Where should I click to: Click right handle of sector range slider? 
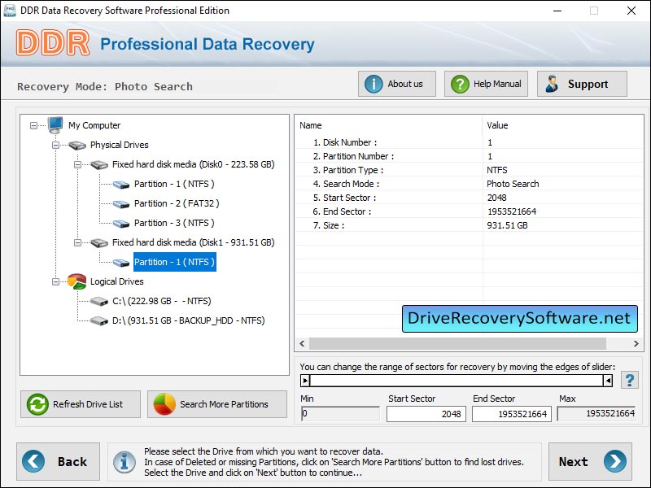[x=608, y=380]
